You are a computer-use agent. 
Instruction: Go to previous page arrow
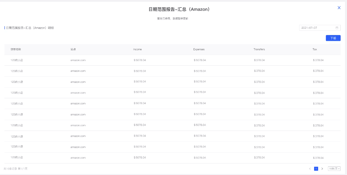pos(310,169)
